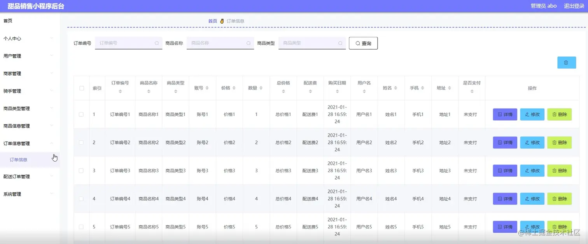Collapse 订单信息管理 sidebar menu
The height and width of the screenshot is (244, 588).
click(30, 144)
